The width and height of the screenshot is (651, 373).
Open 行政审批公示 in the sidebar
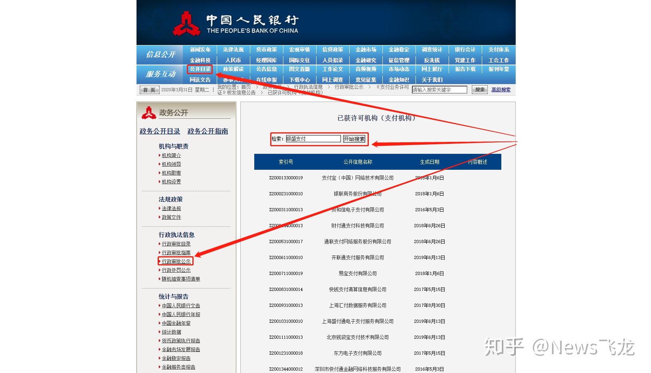click(176, 261)
